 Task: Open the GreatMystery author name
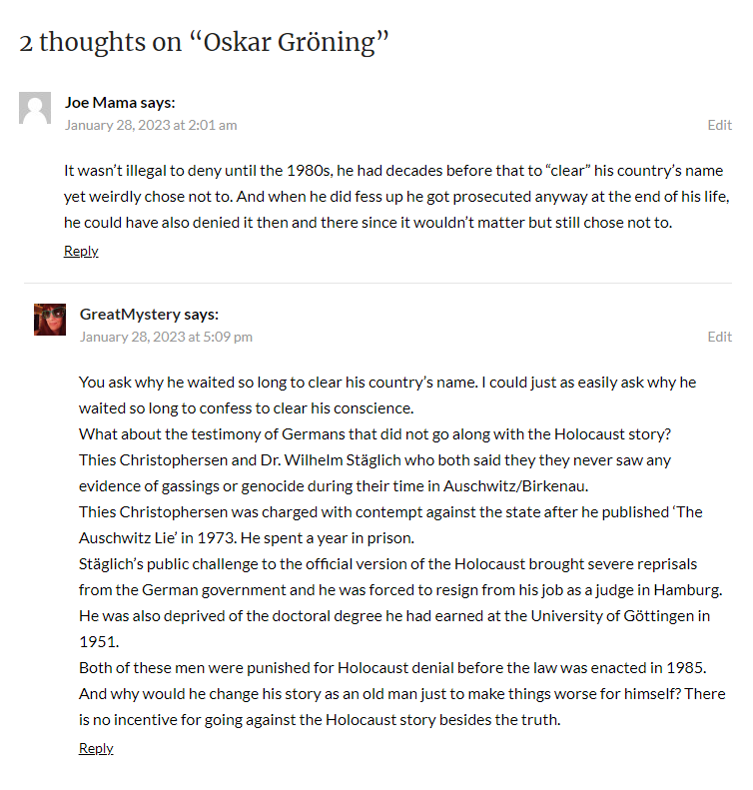click(x=130, y=314)
